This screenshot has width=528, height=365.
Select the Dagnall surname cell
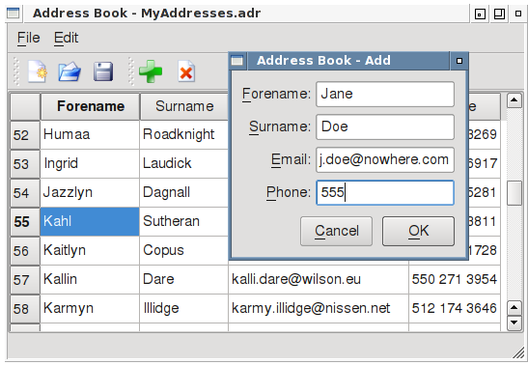(183, 192)
